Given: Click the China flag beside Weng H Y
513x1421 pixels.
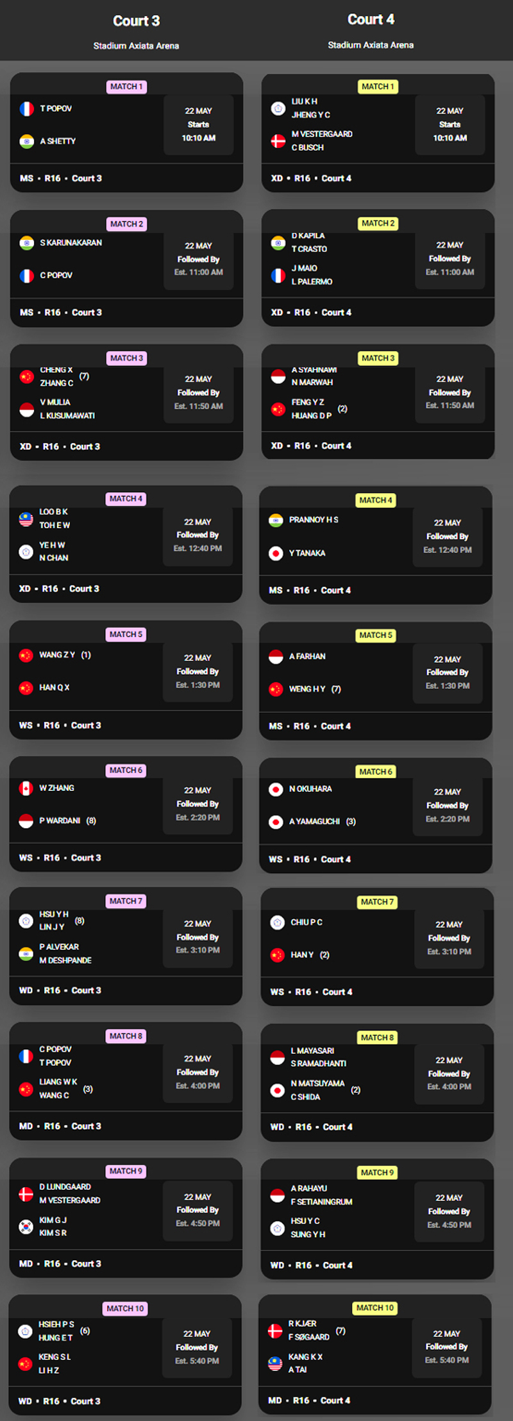Looking at the screenshot, I should pos(276,689).
